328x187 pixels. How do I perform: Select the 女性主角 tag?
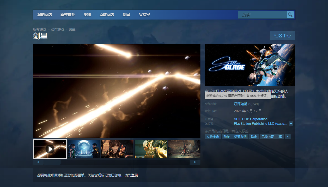[x=213, y=137]
